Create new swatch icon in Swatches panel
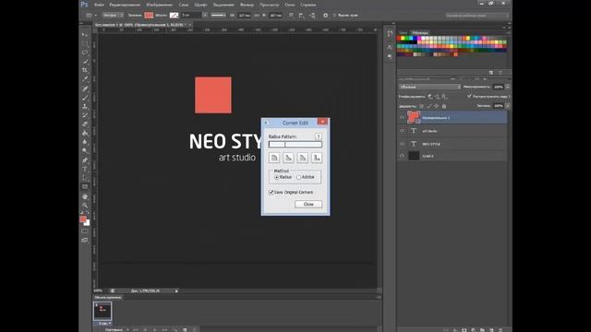The height and width of the screenshot is (332, 591). (491, 72)
